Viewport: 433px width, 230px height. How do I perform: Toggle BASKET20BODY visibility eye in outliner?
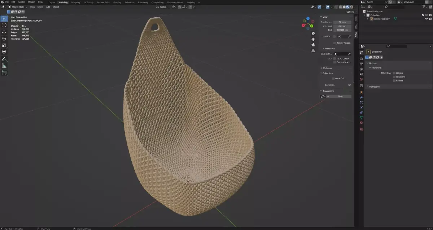pos(426,19)
